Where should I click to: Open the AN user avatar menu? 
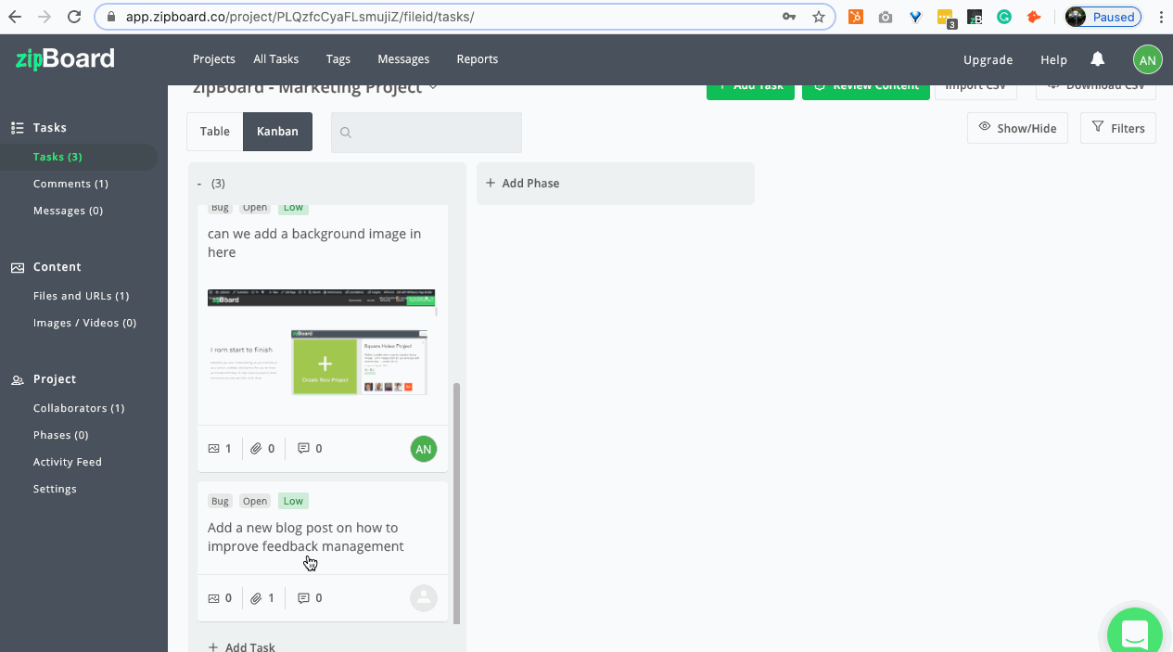[1148, 59]
